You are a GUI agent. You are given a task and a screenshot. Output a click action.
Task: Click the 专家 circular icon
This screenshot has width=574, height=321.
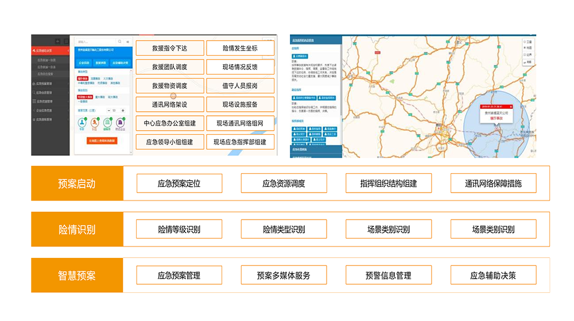(x=82, y=123)
